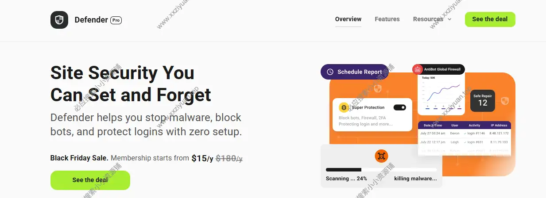
Task: Open the Resources menu
Action: pos(428,19)
